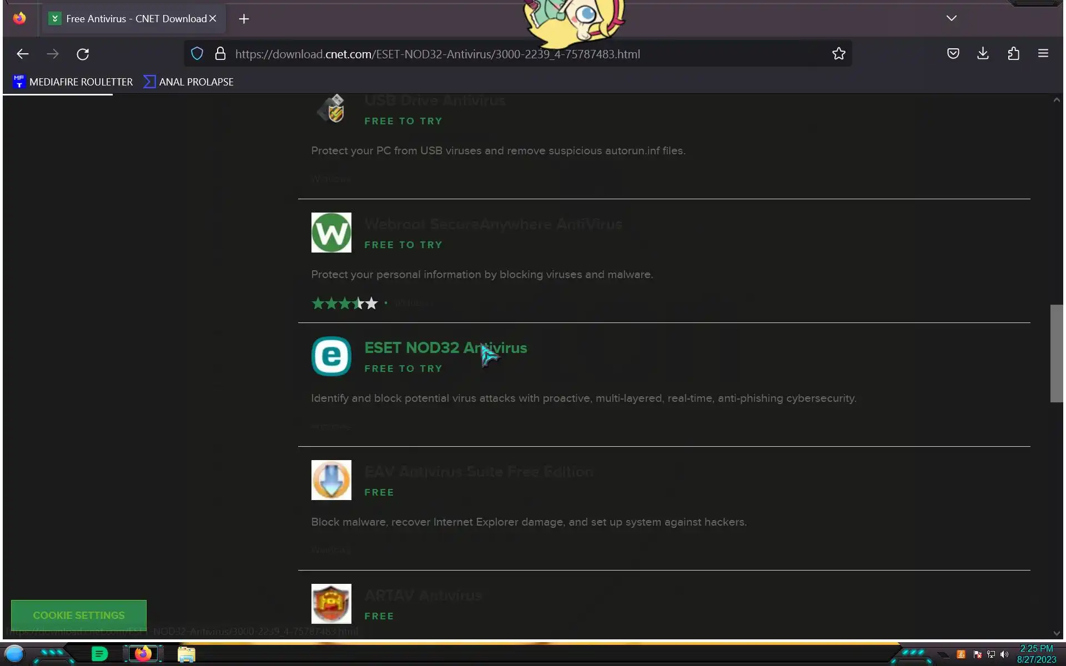Image resolution: width=1066 pixels, height=666 pixels.
Task: Open the Save to Pocket icon
Action: 953,54
